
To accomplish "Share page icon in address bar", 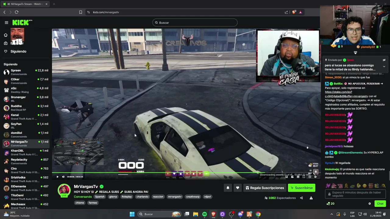I will tap(286, 12).
